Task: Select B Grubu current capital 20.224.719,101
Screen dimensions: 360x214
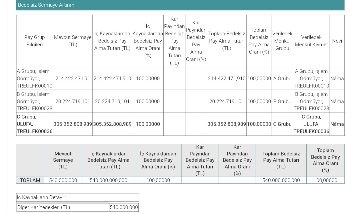Action: tap(73, 101)
